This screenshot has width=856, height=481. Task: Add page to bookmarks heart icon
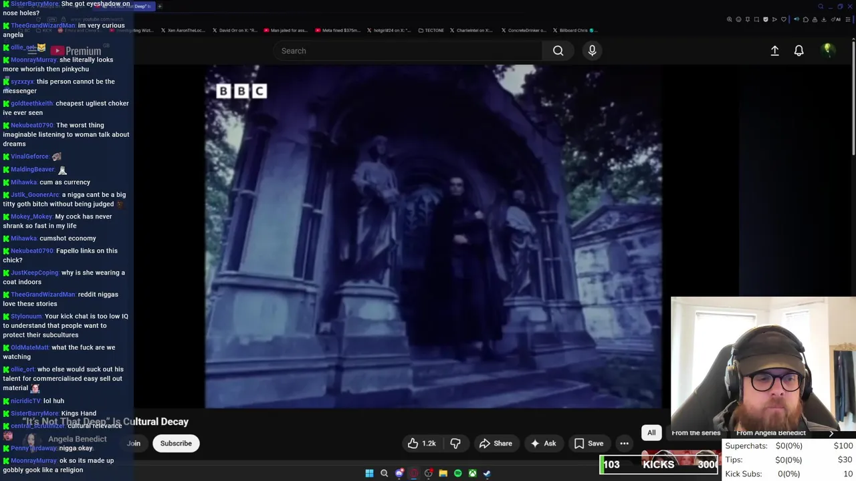click(784, 19)
